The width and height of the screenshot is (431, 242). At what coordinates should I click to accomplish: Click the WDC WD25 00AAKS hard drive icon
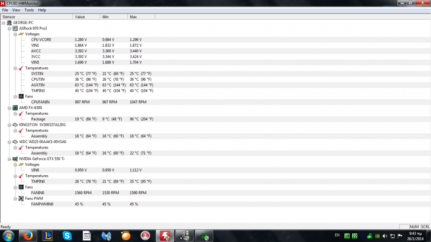coord(15,142)
